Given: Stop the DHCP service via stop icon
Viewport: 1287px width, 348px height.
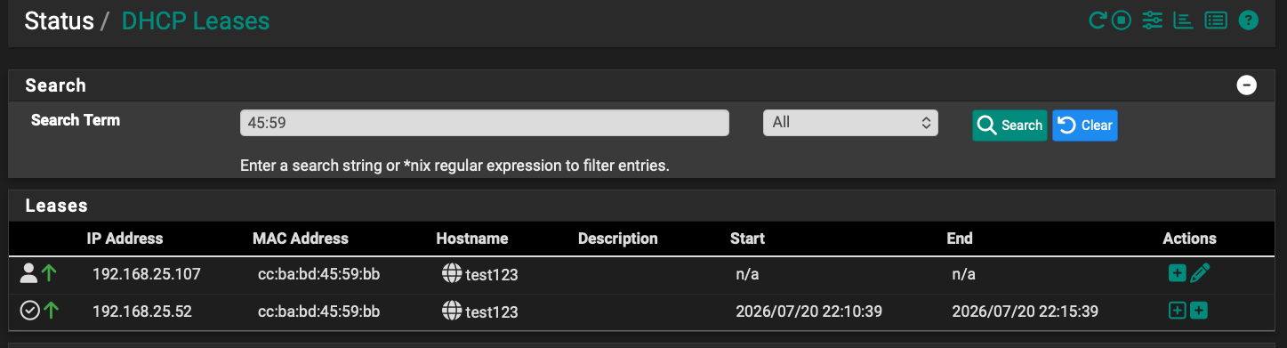Looking at the screenshot, I should 1121,20.
